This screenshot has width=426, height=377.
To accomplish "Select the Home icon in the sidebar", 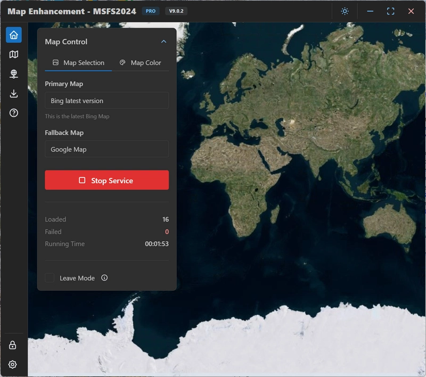I will (x=13, y=35).
